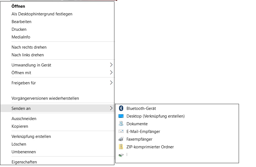Image resolution: width=256 pixels, height=167 pixels.
Task: Click the Faxempfänger printer icon
Action: tap(121, 139)
